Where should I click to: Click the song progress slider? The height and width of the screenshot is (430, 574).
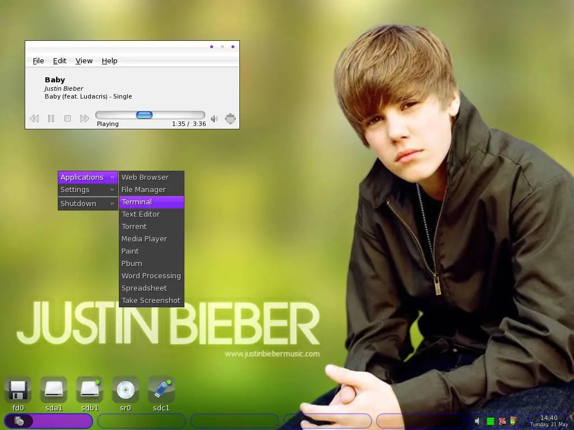(x=145, y=114)
